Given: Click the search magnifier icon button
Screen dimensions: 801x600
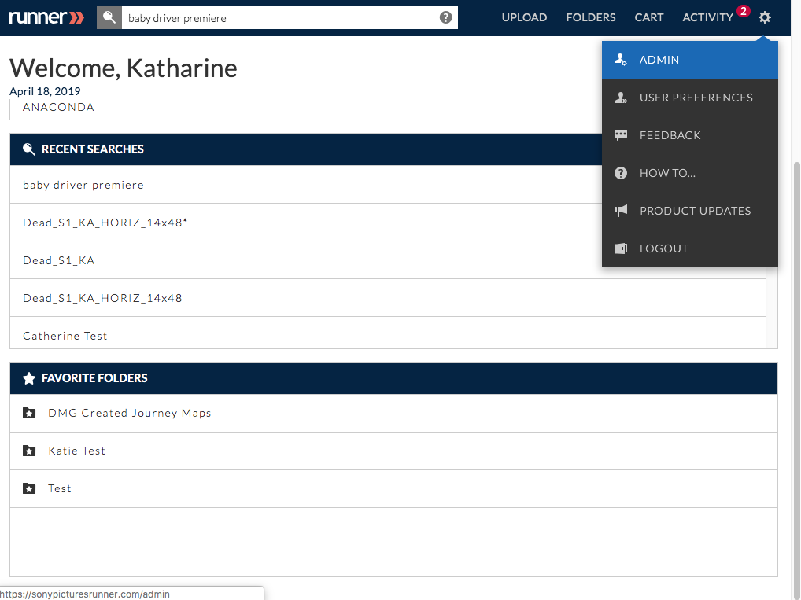Looking at the screenshot, I should point(109,17).
